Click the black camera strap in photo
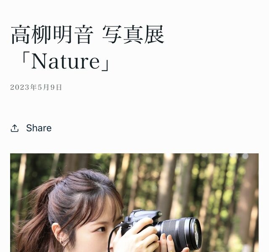269x252 pixels. 112,238
